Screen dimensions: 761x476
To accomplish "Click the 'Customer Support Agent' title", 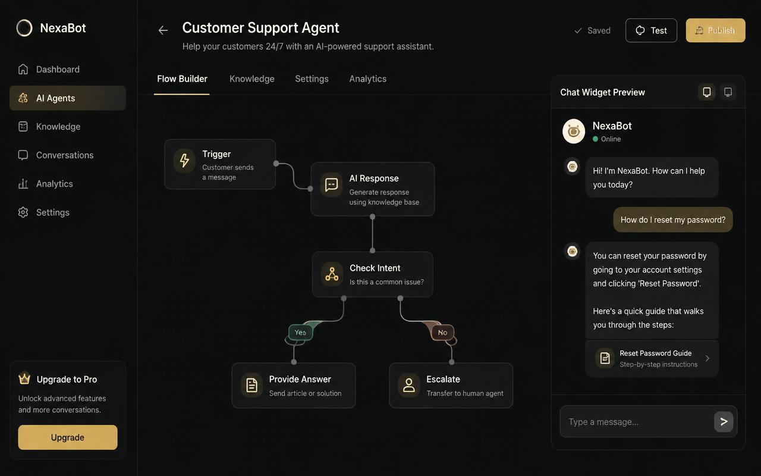I will [260, 28].
